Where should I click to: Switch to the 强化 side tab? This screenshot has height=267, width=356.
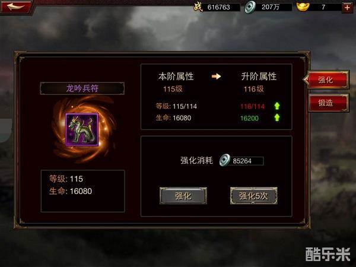click(x=326, y=80)
